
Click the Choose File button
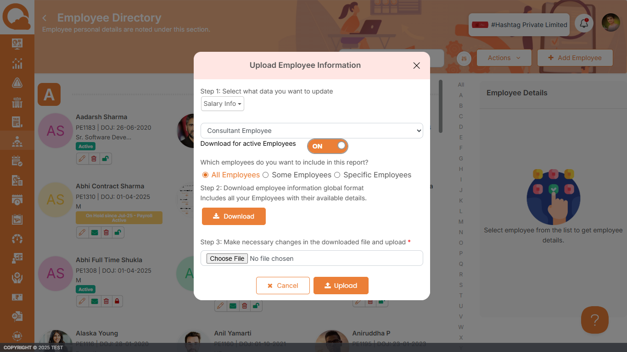tap(227, 258)
